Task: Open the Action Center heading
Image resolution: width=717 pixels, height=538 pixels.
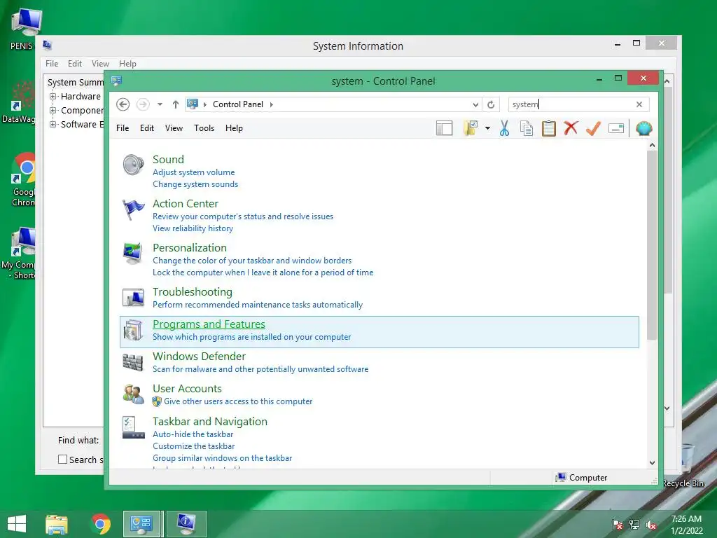Action: (185, 204)
